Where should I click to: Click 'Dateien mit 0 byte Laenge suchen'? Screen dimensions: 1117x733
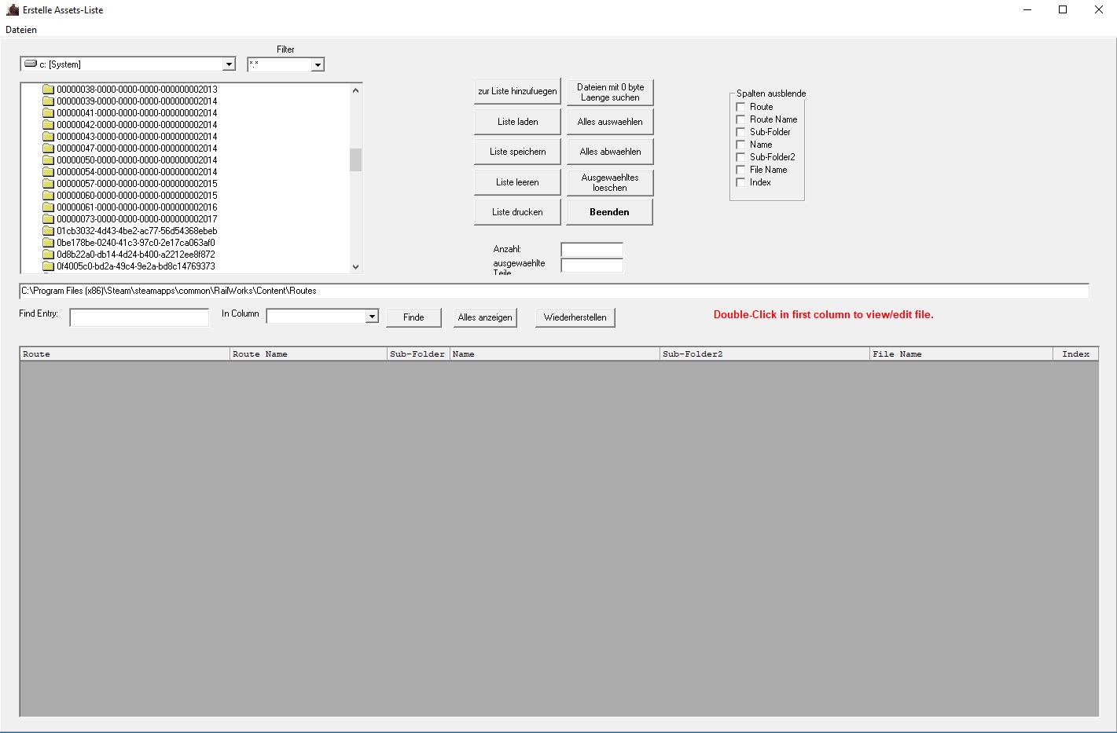coord(610,92)
